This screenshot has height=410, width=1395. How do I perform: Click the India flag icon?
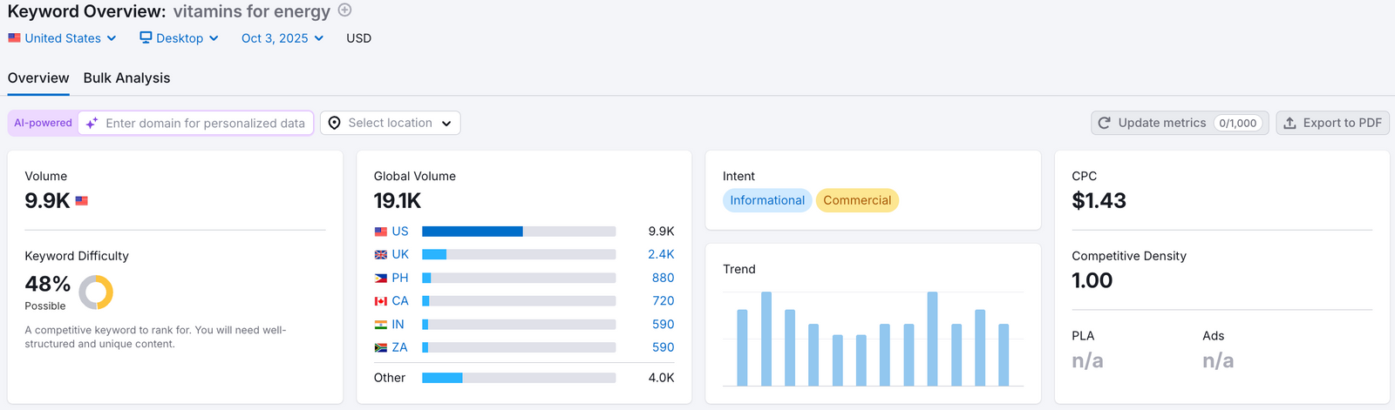point(381,324)
